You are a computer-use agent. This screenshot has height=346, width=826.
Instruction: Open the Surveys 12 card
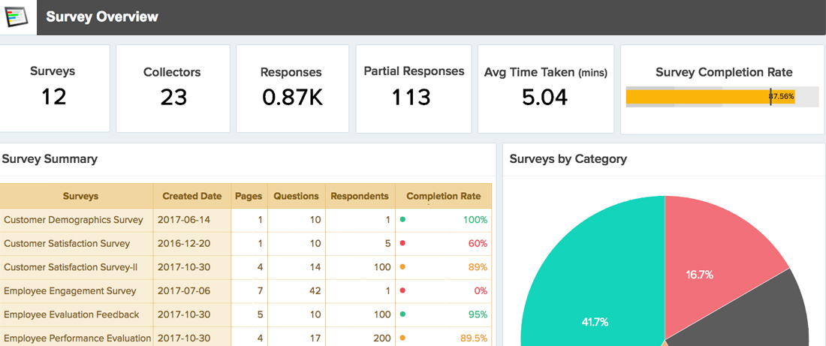(53, 88)
